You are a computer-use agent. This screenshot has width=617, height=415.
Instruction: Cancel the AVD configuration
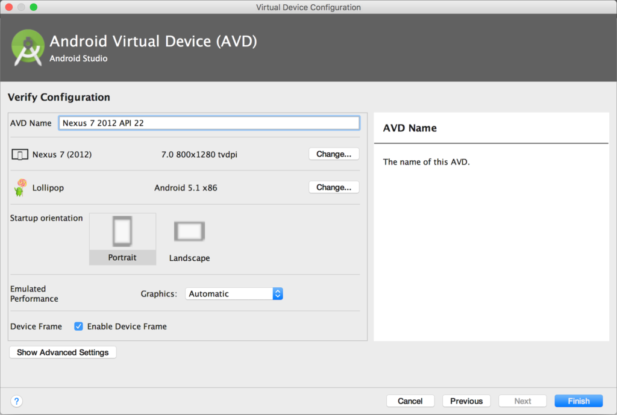coord(410,401)
